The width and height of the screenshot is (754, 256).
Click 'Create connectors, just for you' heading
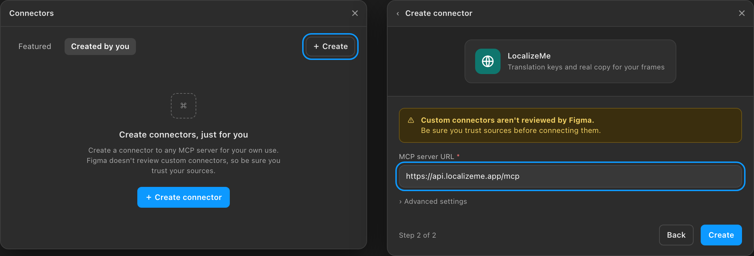(x=184, y=135)
